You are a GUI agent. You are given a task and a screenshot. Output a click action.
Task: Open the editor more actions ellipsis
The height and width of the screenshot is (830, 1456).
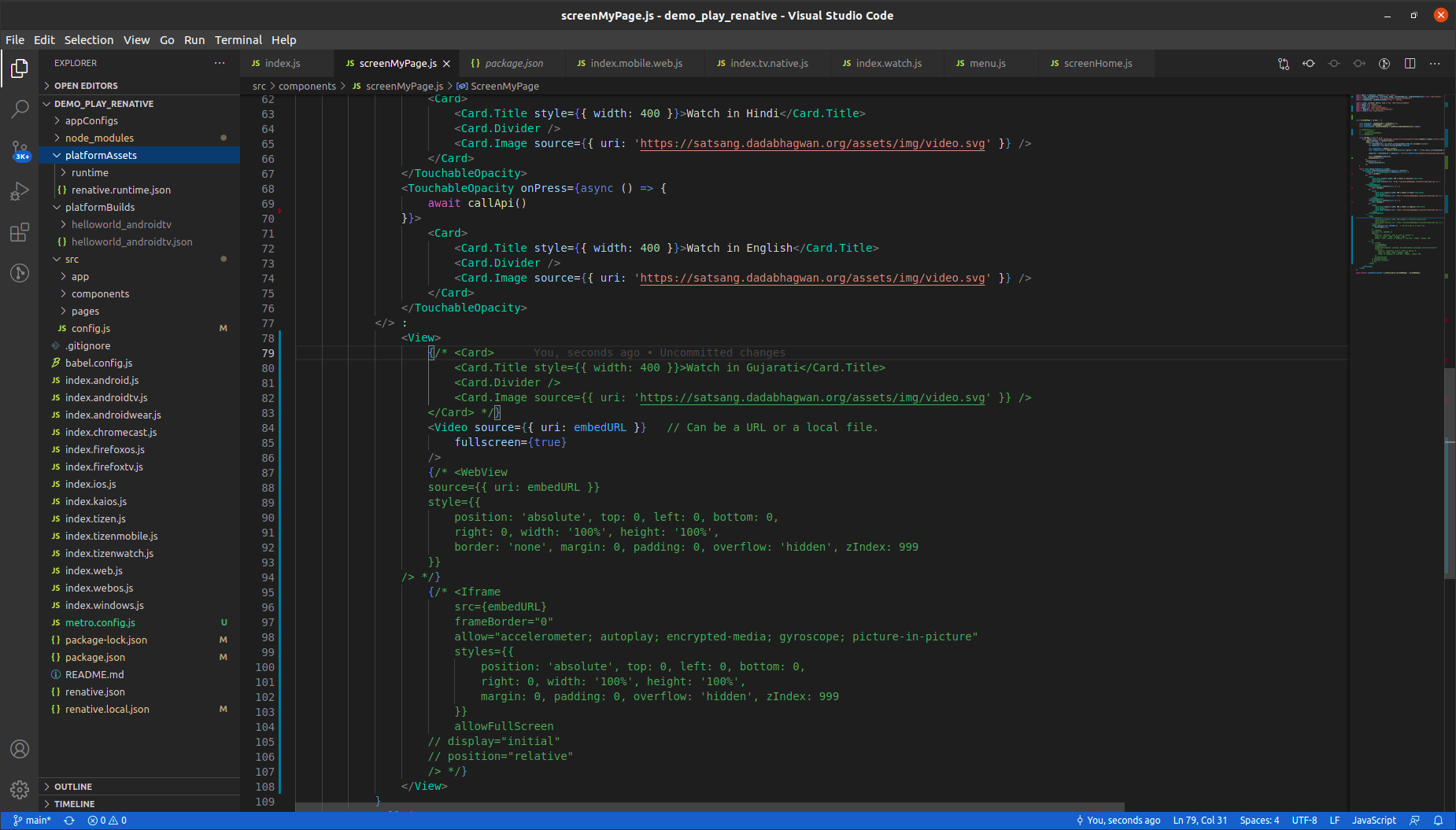point(1435,64)
